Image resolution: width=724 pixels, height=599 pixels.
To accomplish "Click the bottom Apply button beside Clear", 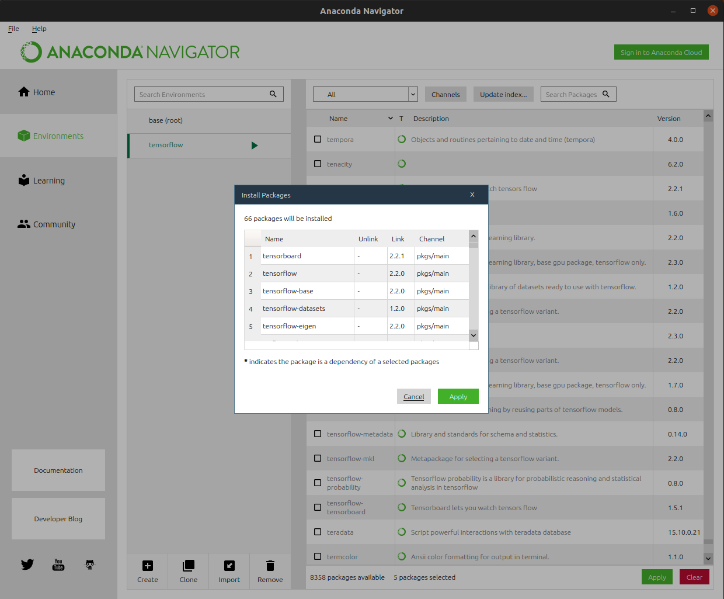I will tap(657, 577).
